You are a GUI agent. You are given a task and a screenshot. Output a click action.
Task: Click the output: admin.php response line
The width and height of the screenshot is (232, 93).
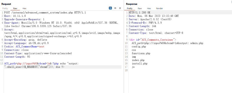pos(167,43)
